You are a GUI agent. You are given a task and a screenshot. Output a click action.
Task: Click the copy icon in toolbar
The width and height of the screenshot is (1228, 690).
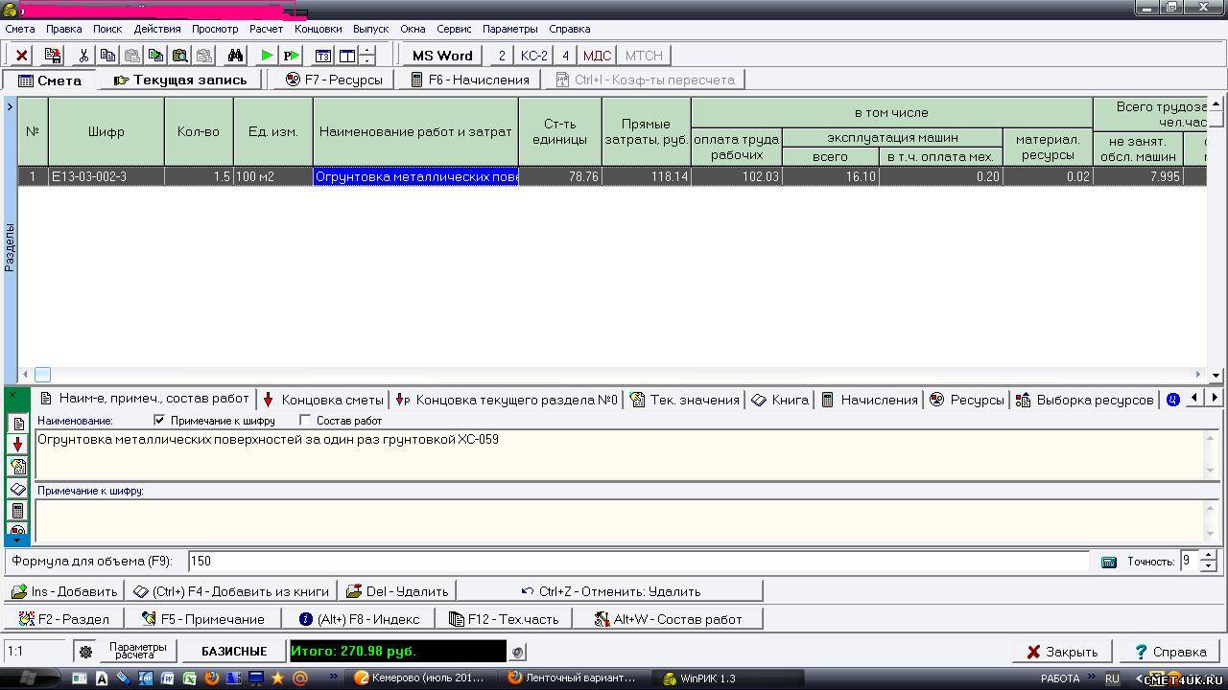point(108,56)
